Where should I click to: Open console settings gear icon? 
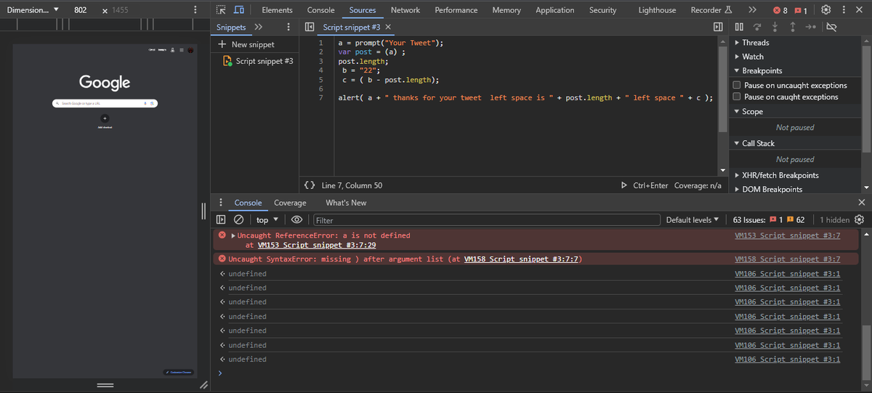click(860, 219)
